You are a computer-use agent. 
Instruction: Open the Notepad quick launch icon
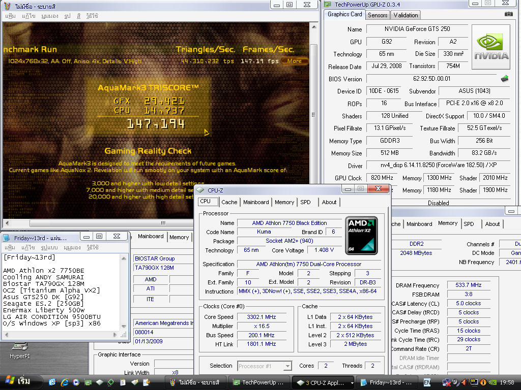123,382
